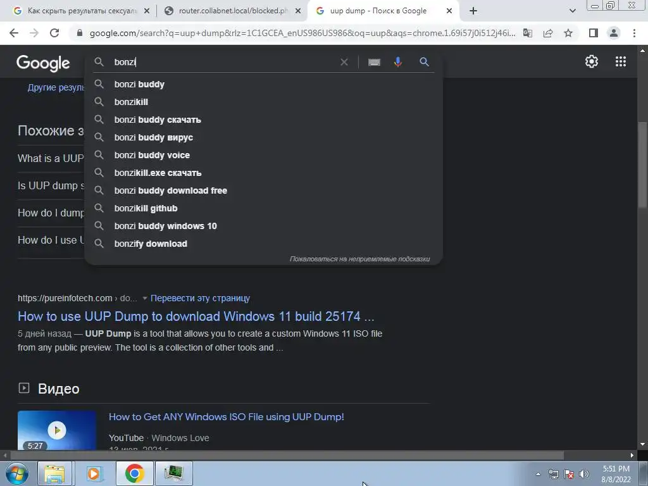Open dropdown arrow beside pureinfotech URL

(x=145, y=299)
